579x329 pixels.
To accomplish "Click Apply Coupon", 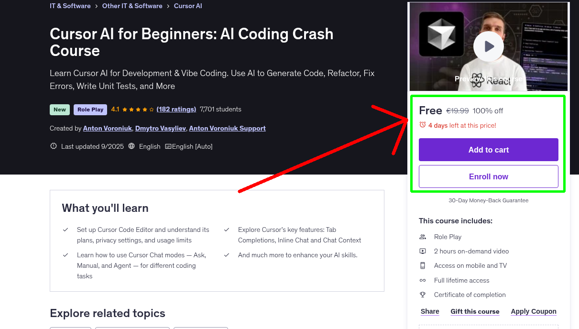I will click(534, 311).
